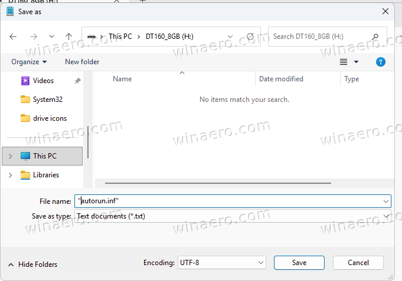
Task: Expand the This PC tree node
Action: pos(10,156)
